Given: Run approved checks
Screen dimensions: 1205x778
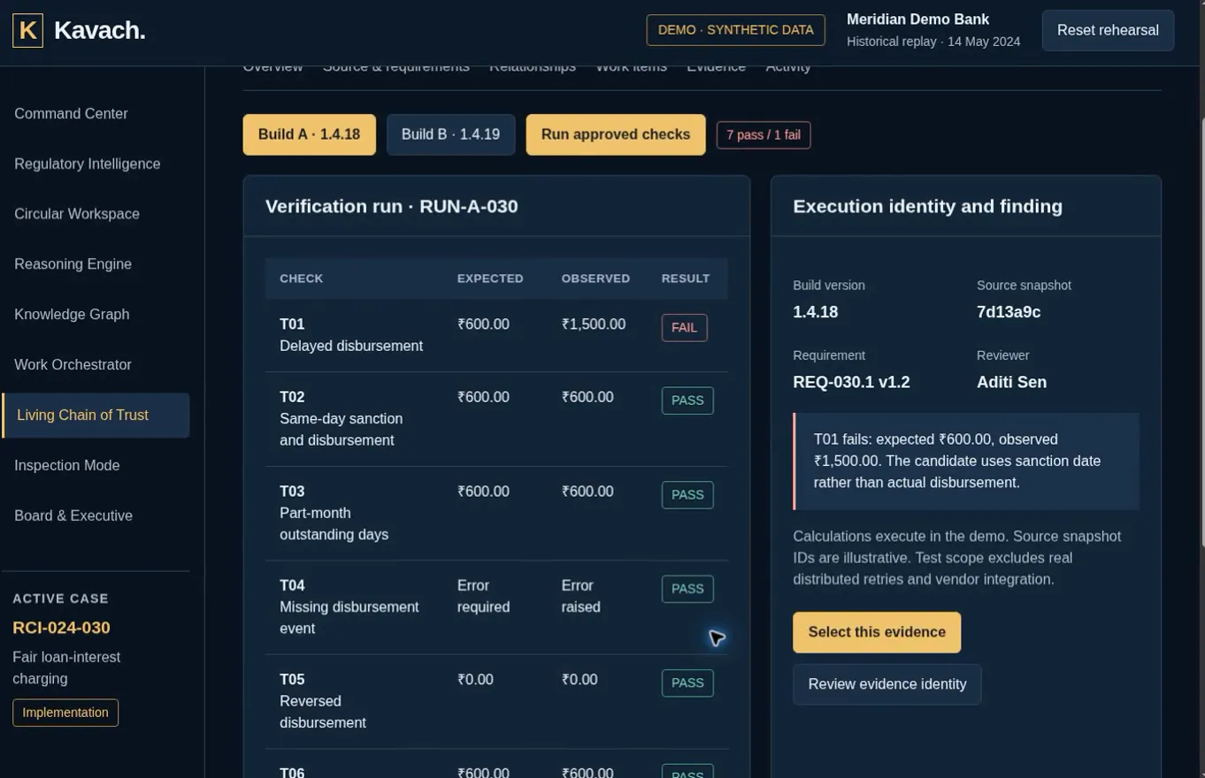Looking at the screenshot, I should [616, 134].
